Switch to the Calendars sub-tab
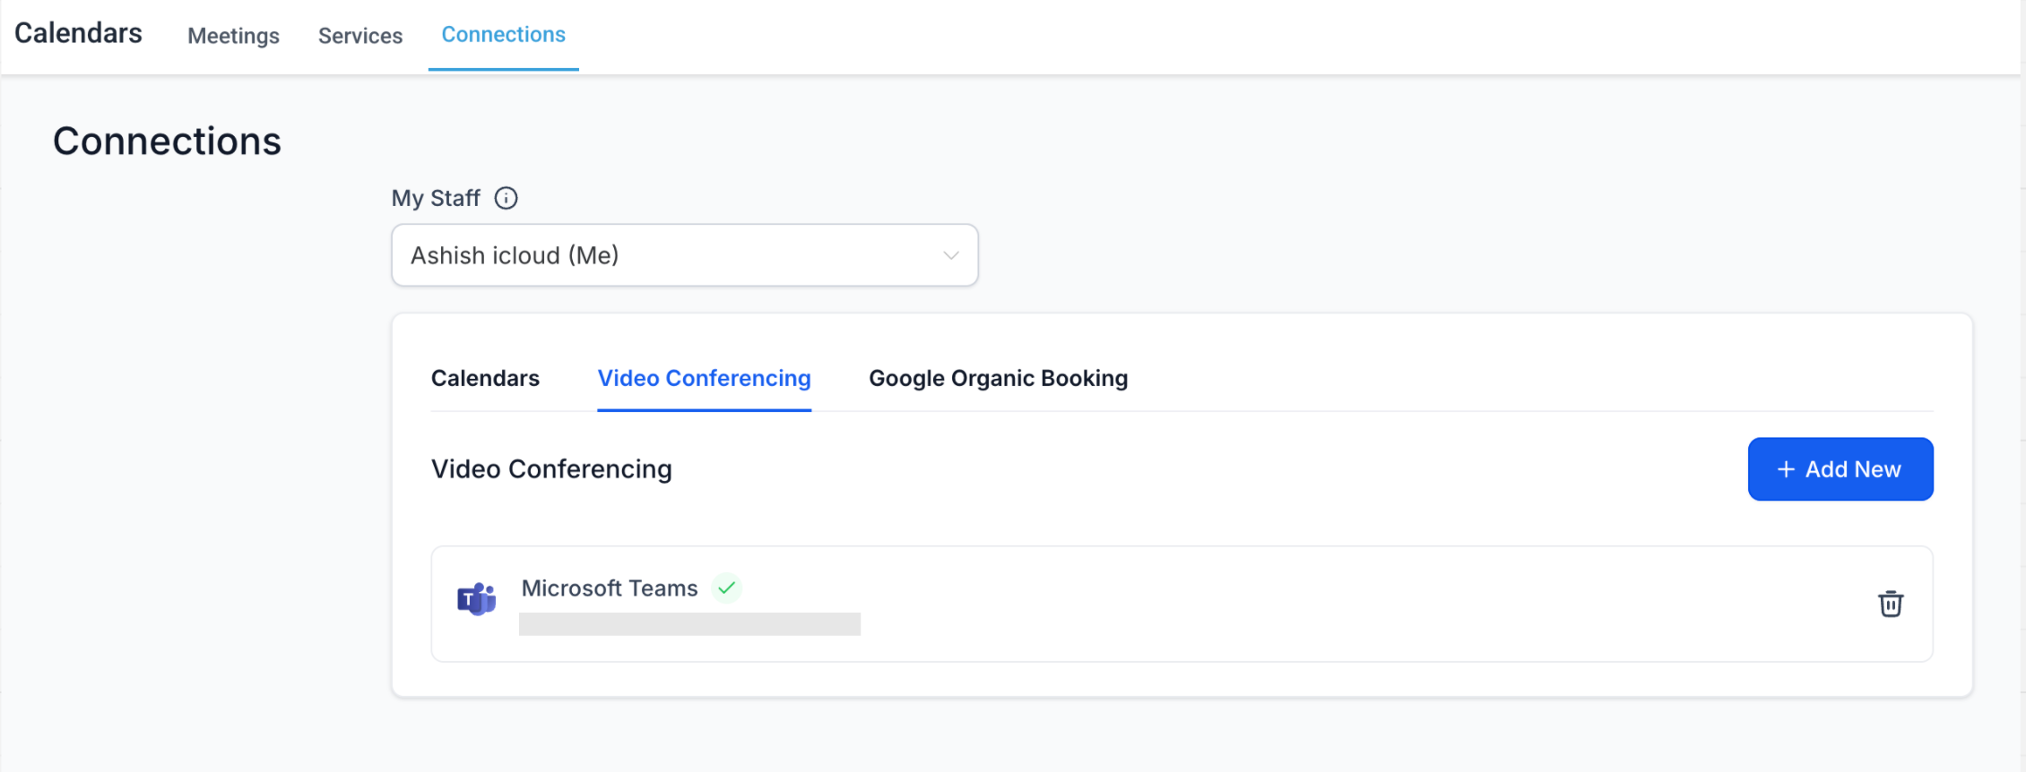The width and height of the screenshot is (2026, 772). (485, 378)
